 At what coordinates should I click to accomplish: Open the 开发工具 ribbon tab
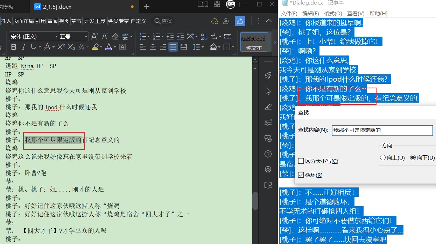click(x=95, y=21)
